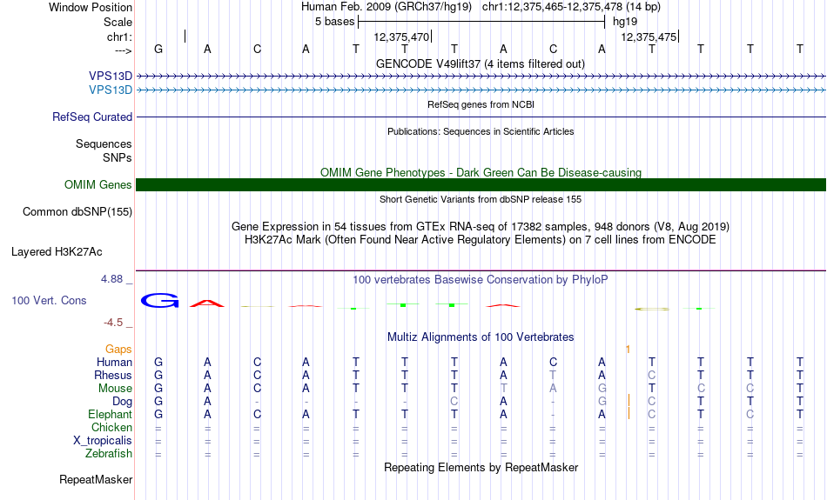Image resolution: width=827 pixels, height=500 pixels.
Task: Select the Elephant alignment row label
Action: click(x=111, y=414)
